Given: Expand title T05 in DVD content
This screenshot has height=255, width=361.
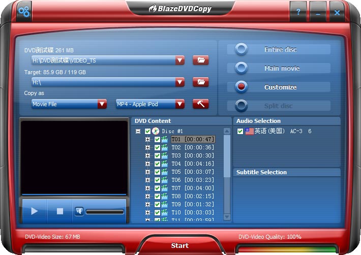Looking at the screenshot, I should point(148,172).
